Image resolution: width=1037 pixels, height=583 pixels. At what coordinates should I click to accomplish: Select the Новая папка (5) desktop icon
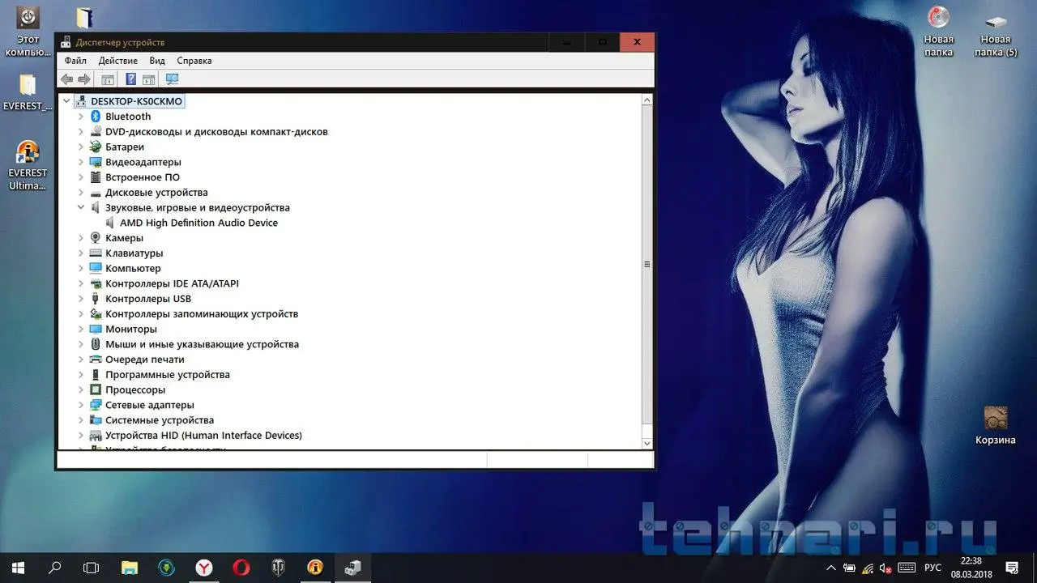click(996, 32)
